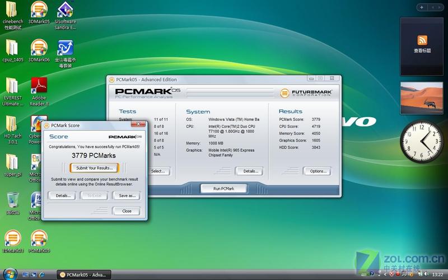Click the sidebar next gadgets arrow

point(440,7)
